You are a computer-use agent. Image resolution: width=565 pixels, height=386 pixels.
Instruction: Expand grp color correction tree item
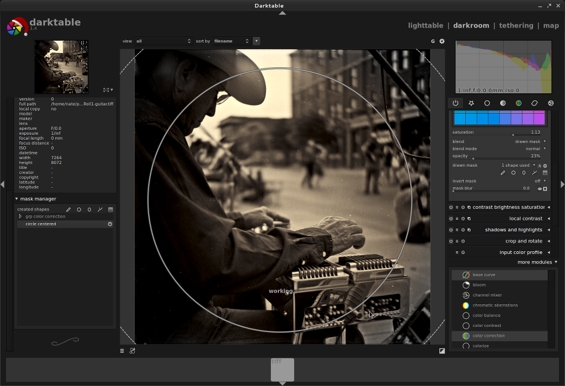point(20,216)
